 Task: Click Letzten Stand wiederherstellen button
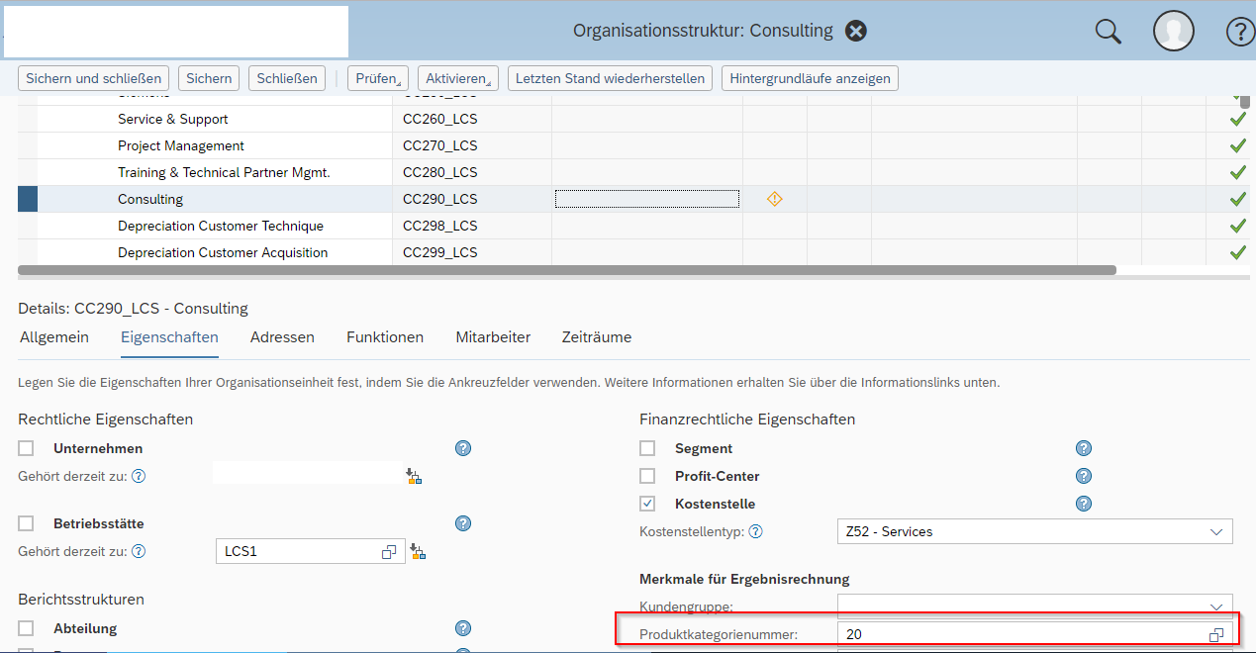610,78
